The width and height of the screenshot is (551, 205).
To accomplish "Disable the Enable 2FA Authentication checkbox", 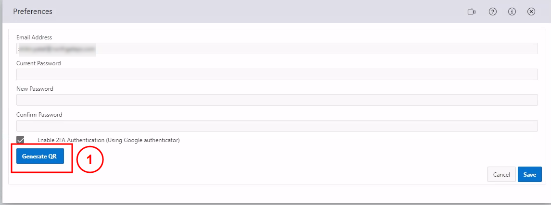I will [20, 140].
